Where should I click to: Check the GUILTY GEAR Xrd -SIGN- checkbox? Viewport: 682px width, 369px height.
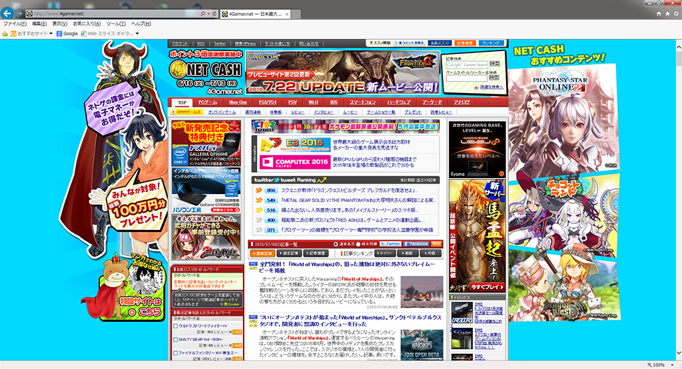(x=175, y=340)
